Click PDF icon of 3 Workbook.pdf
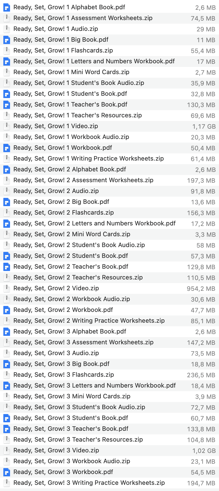219x491 pixels. coord(7,472)
